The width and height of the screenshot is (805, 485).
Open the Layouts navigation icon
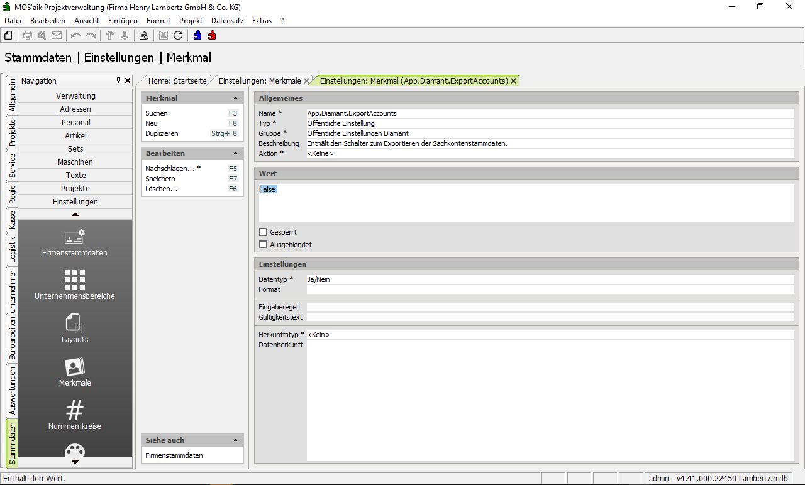coord(75,328)
